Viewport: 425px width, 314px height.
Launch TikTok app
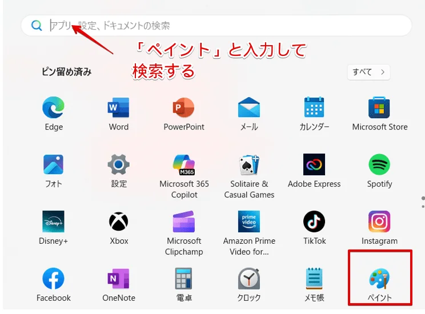point(314,228)
